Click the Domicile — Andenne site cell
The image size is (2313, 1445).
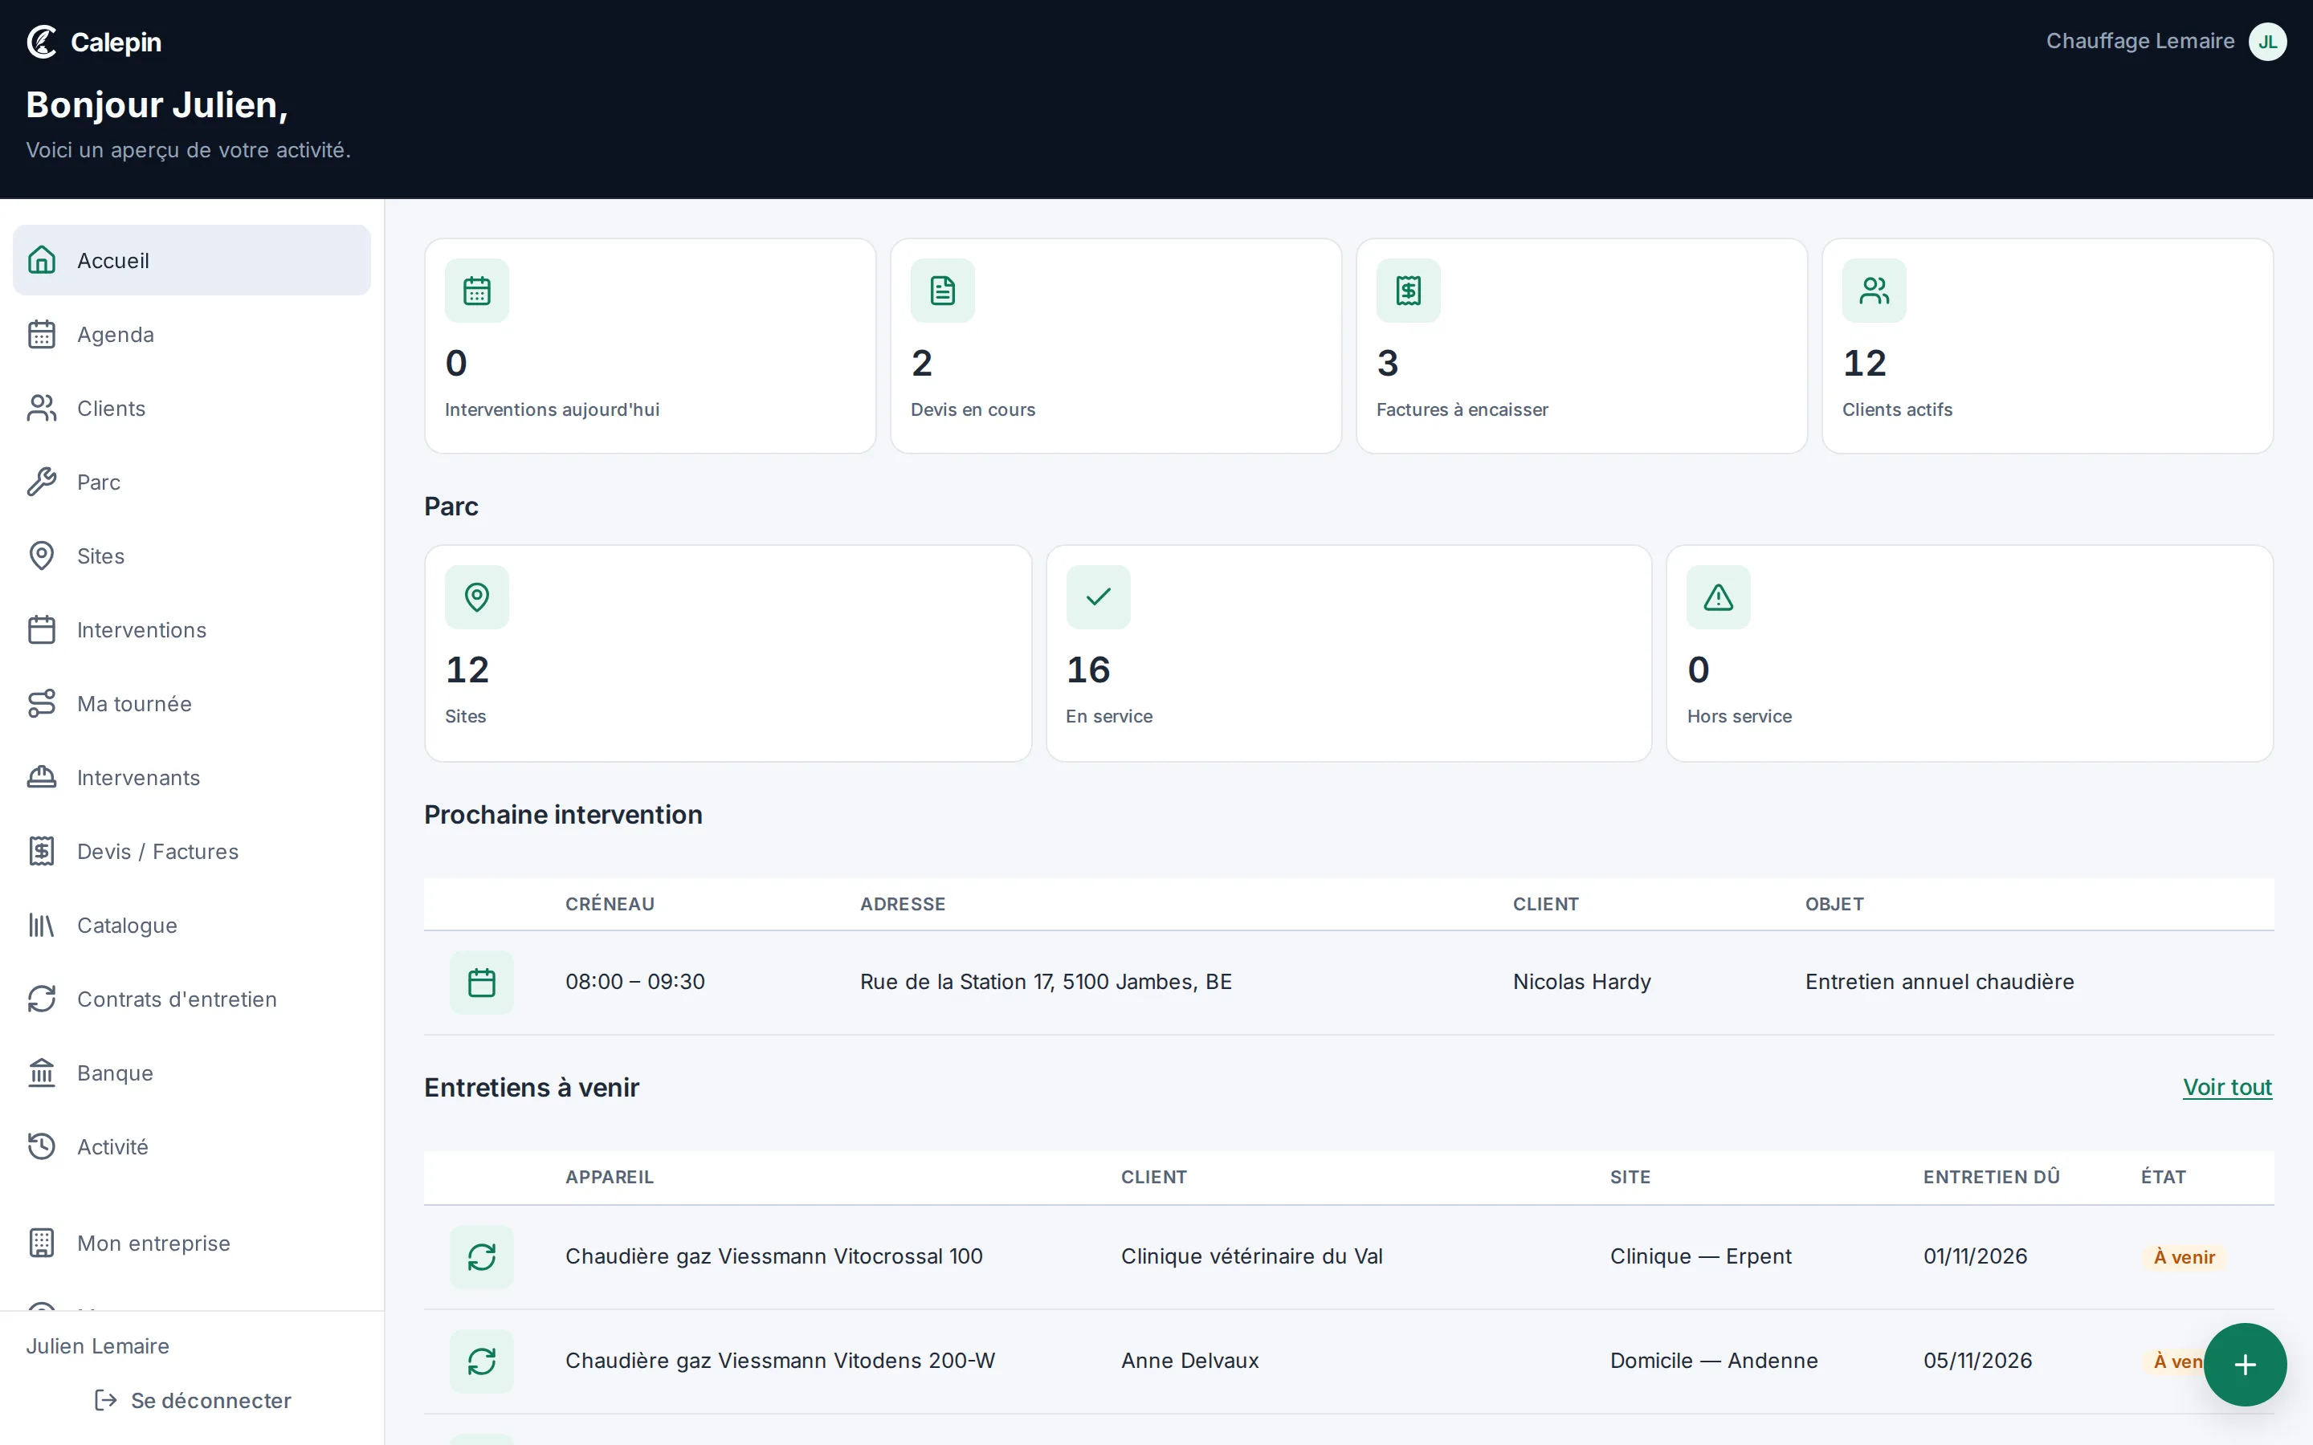pos(1713,1360)
